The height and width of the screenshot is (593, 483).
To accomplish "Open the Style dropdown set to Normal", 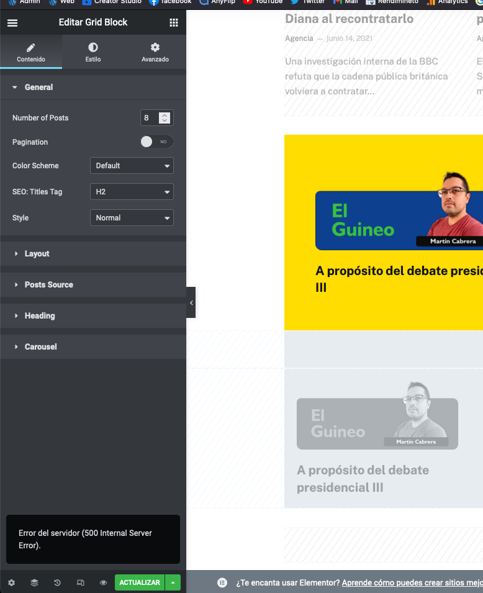I will [132, 218].
